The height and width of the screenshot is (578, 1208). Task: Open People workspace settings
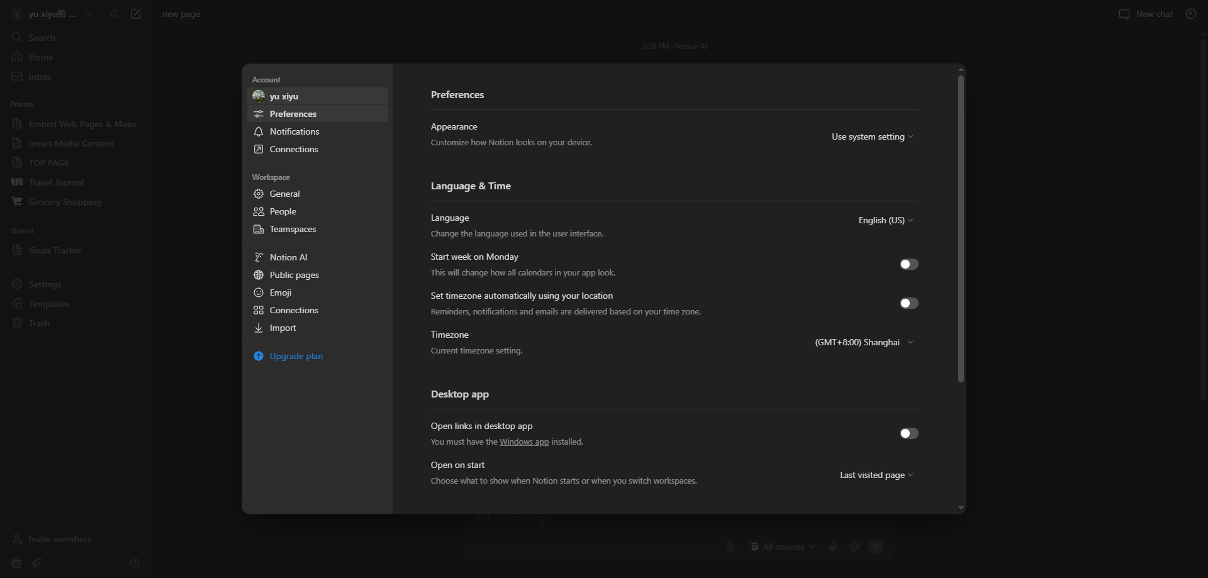click(x=318, y=211)
